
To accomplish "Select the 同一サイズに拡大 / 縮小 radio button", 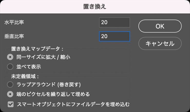I will pos(10,57).
